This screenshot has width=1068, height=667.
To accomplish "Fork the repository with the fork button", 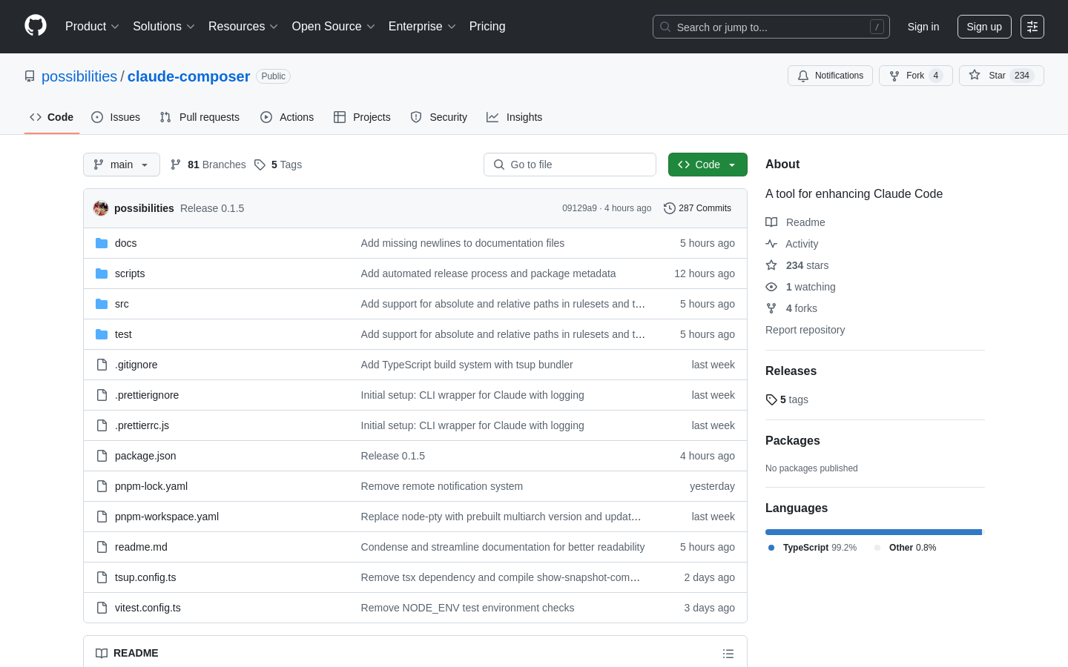I will (x=915, y=76).
